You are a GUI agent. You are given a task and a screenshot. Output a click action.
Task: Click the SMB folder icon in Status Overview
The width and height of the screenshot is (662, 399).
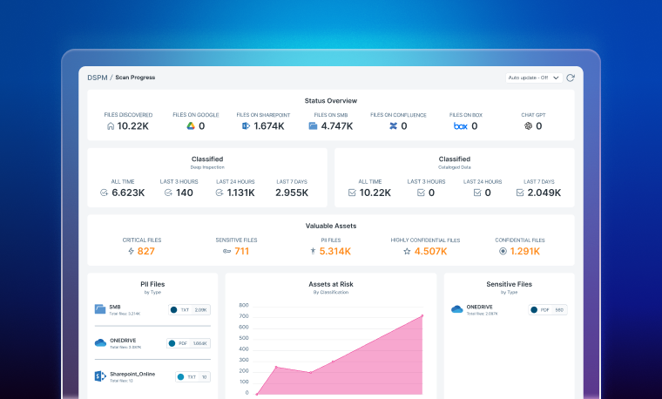(x=313, y=126)
